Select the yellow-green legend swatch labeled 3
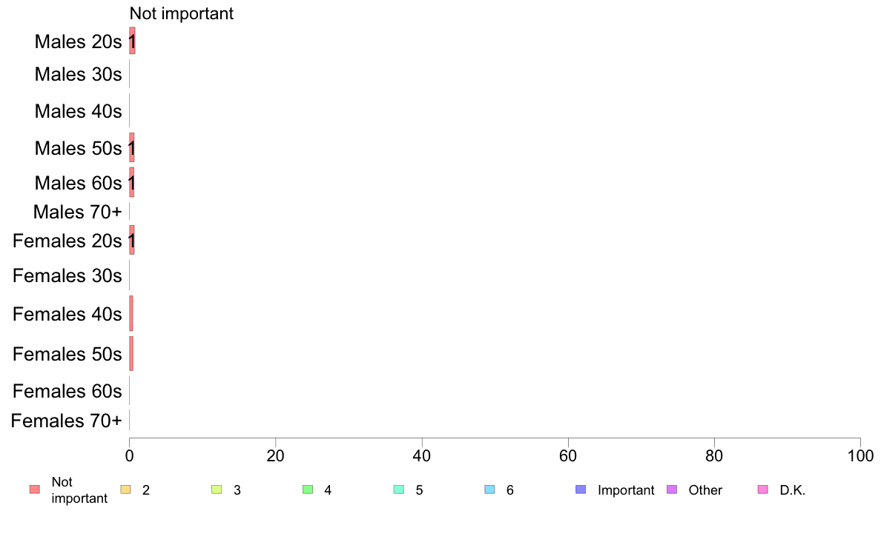This screenshot has height=545, width=881. 217,489
